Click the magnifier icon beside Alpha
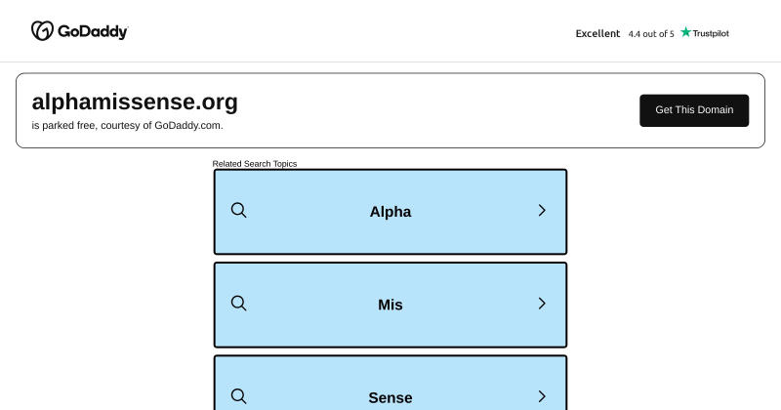This screenshot has height=410, width=781. tap(238, 210)
